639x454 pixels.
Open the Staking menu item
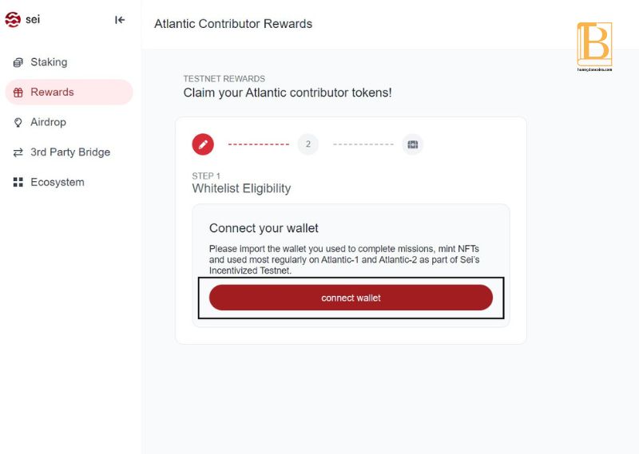tap(69, 62)
